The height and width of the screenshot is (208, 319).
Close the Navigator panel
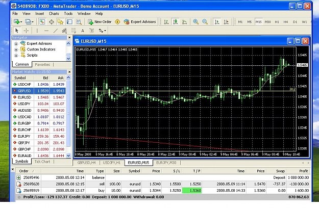(x=69, y=38)
